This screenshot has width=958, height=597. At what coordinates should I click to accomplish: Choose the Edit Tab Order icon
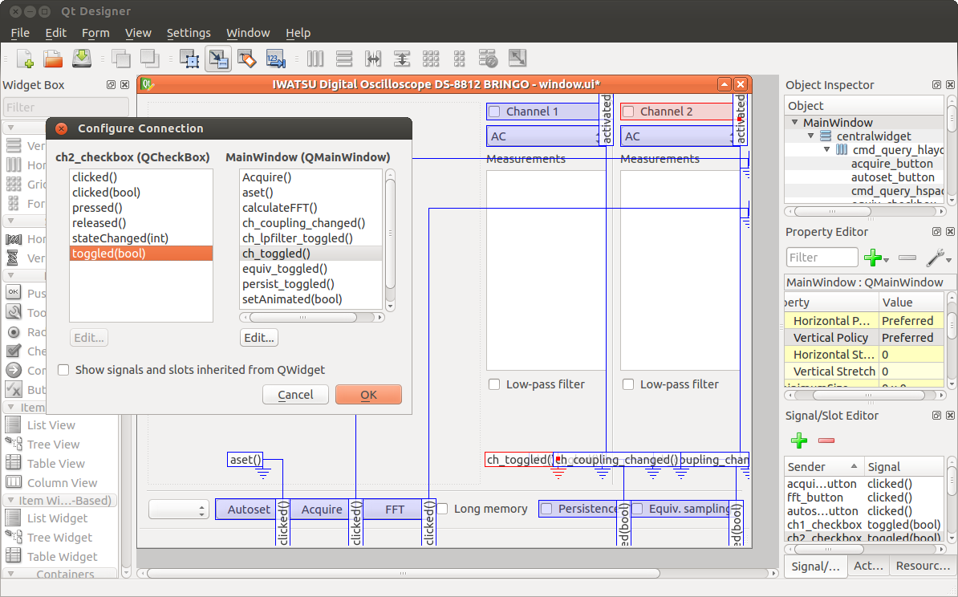point(275,59)
